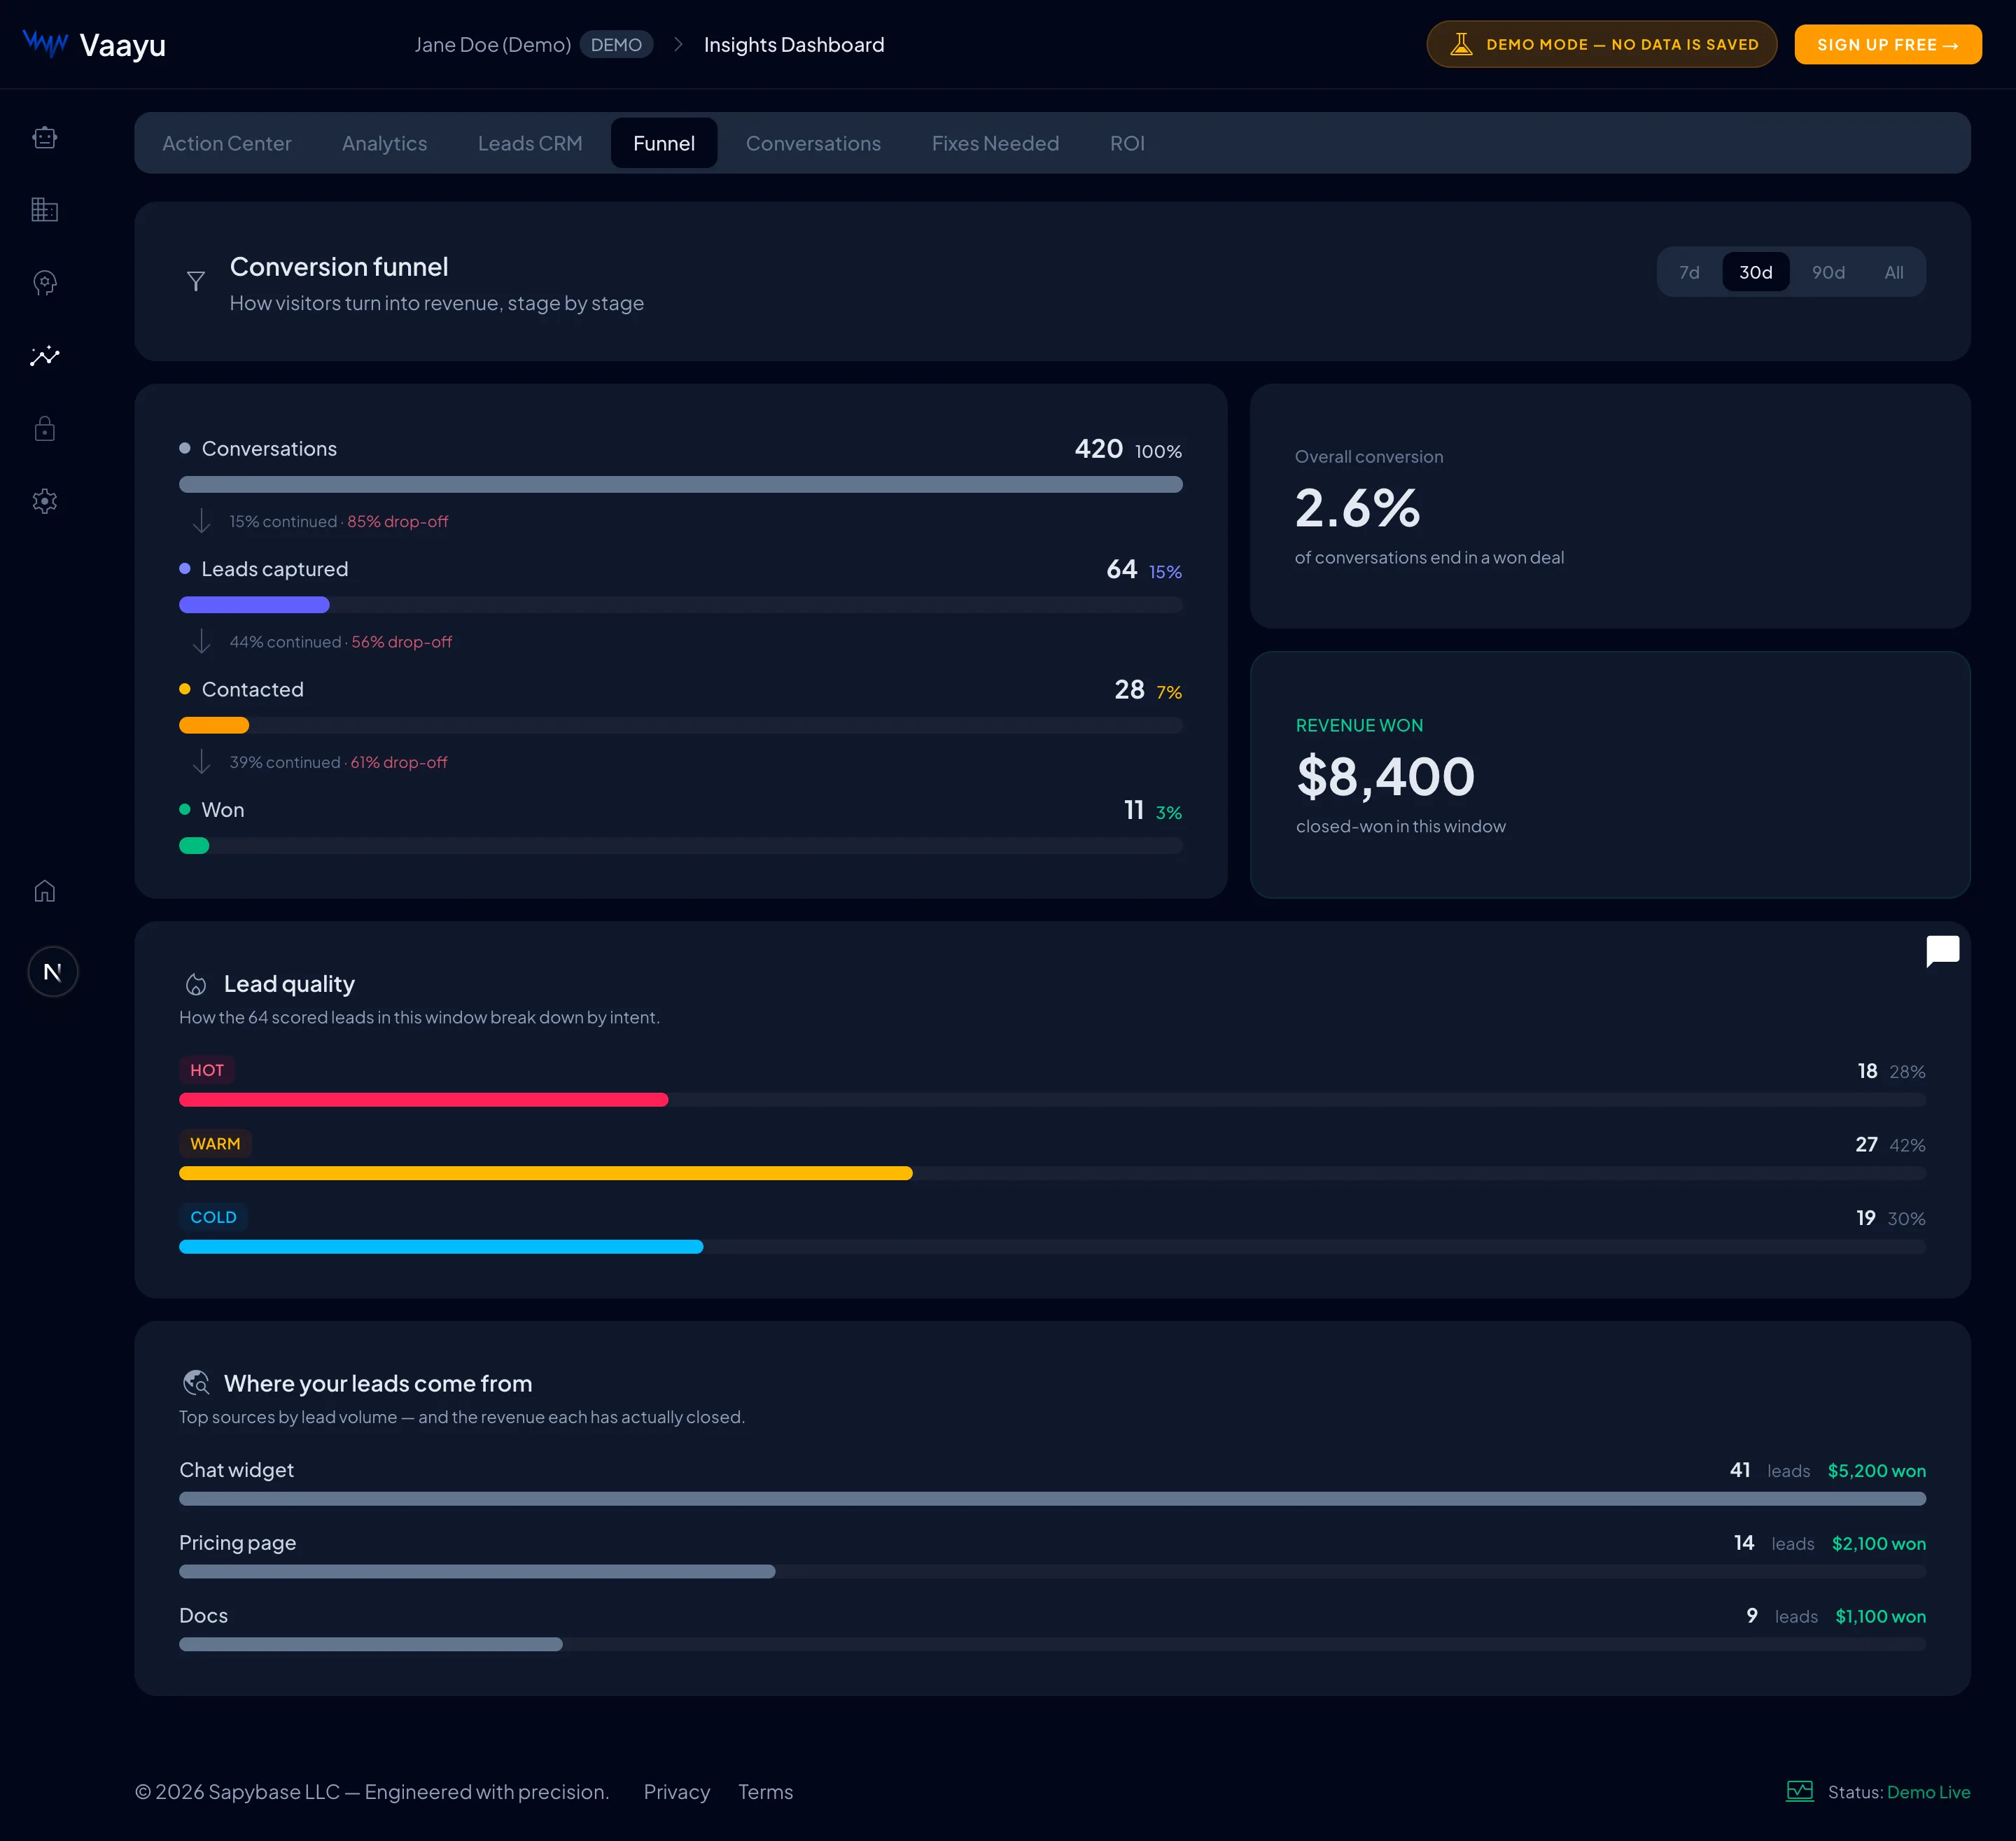This screenshot has height=1841, width=2016.
Task: Click the HOT lead quality bar
Action: 1052,1100
